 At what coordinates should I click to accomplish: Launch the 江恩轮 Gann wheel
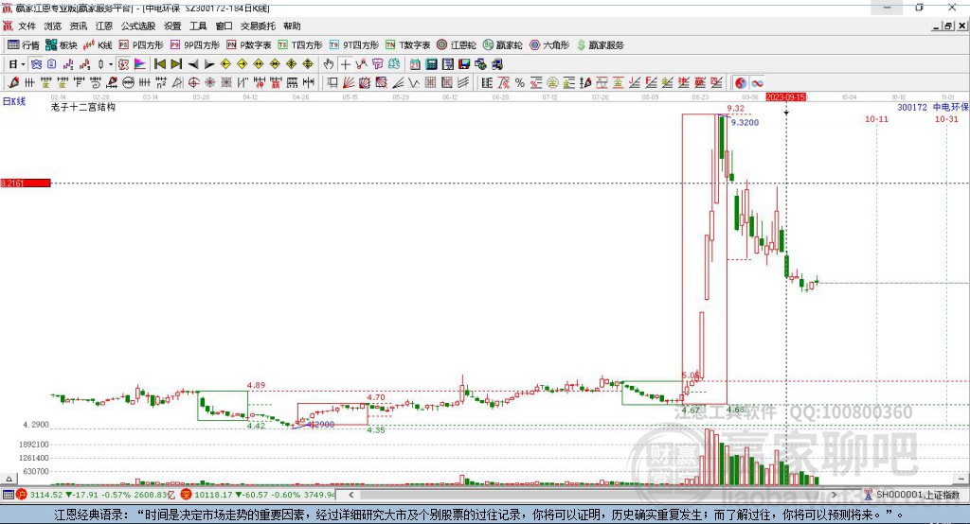pyautogui.click(x=457, y=45)
